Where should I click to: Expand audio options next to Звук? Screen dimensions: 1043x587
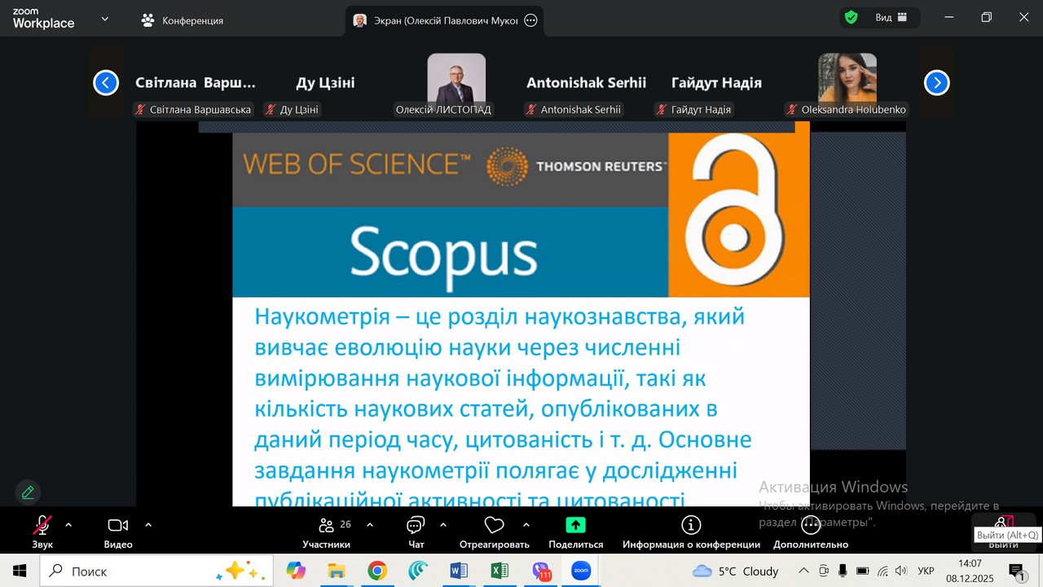pos(68,525)
